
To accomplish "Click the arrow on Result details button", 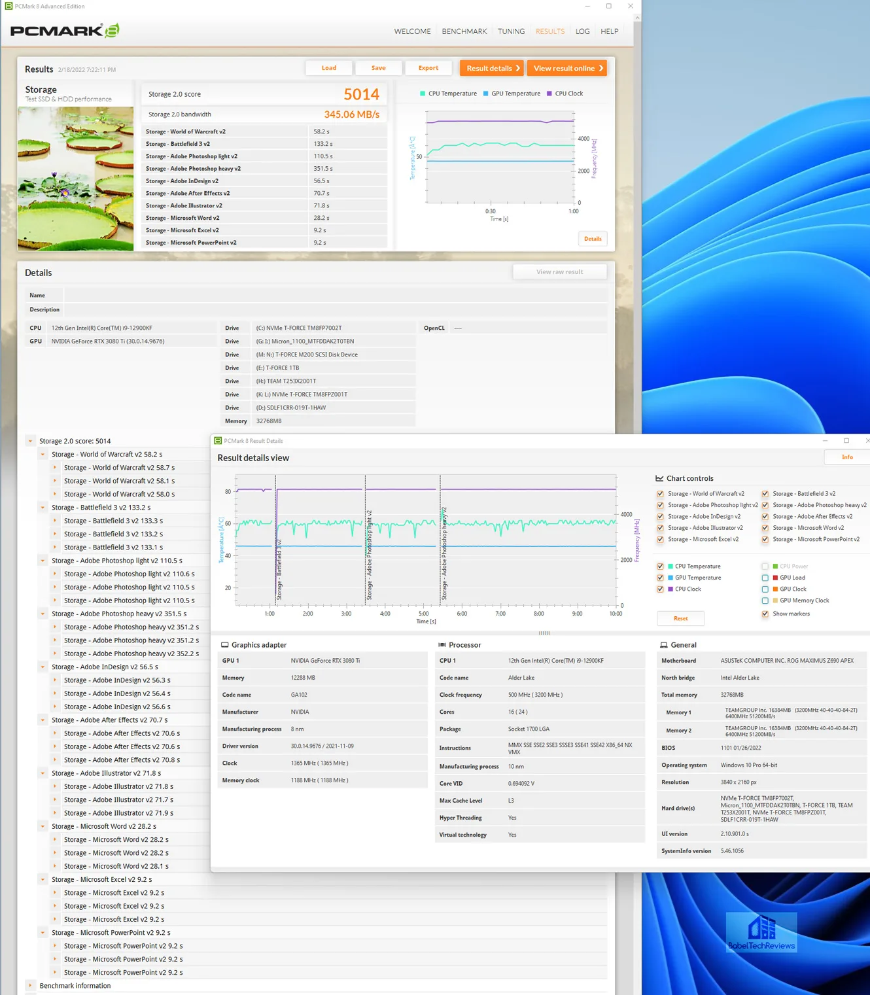I will [517, 68].
